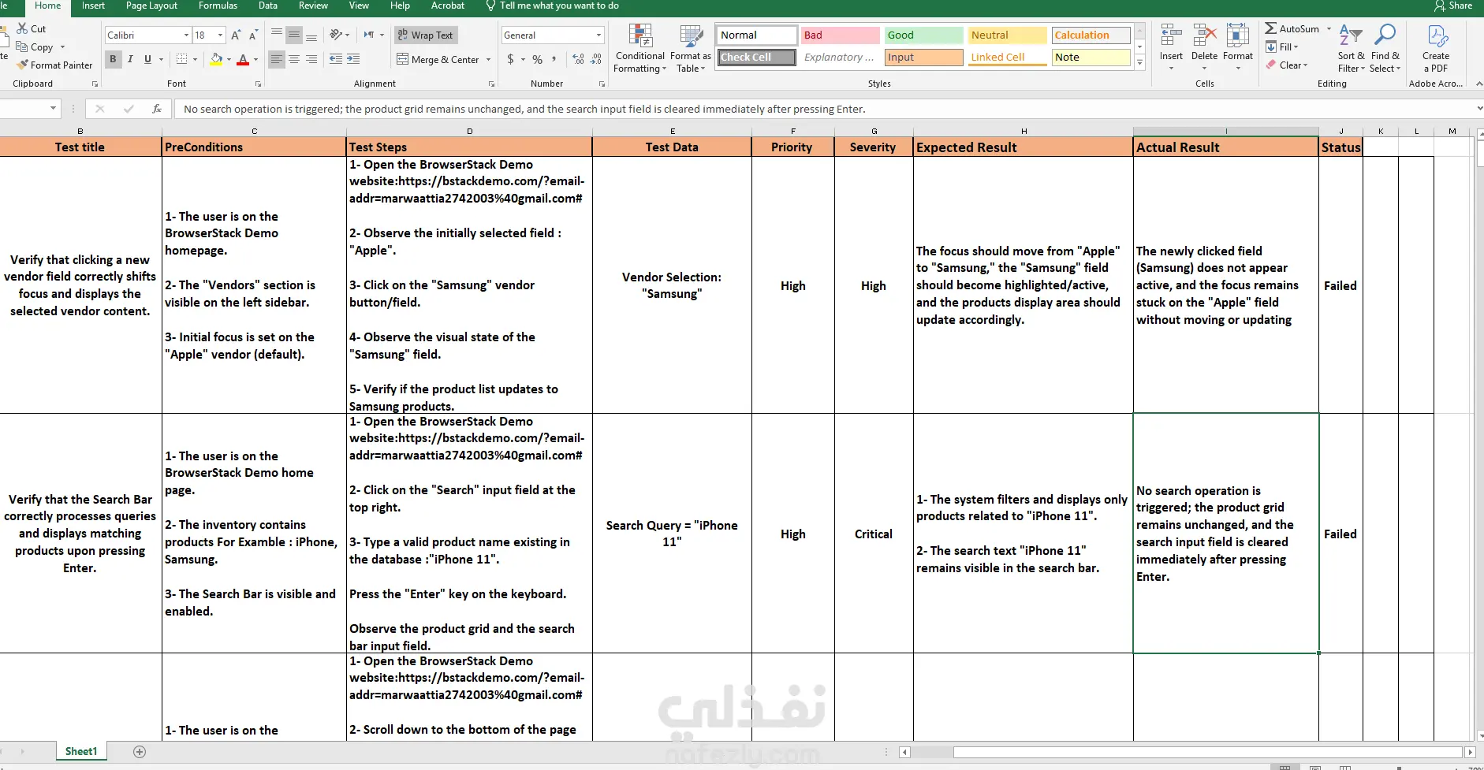Click Delete cells icon
1484x770 pixels.
pos(1204,35)
